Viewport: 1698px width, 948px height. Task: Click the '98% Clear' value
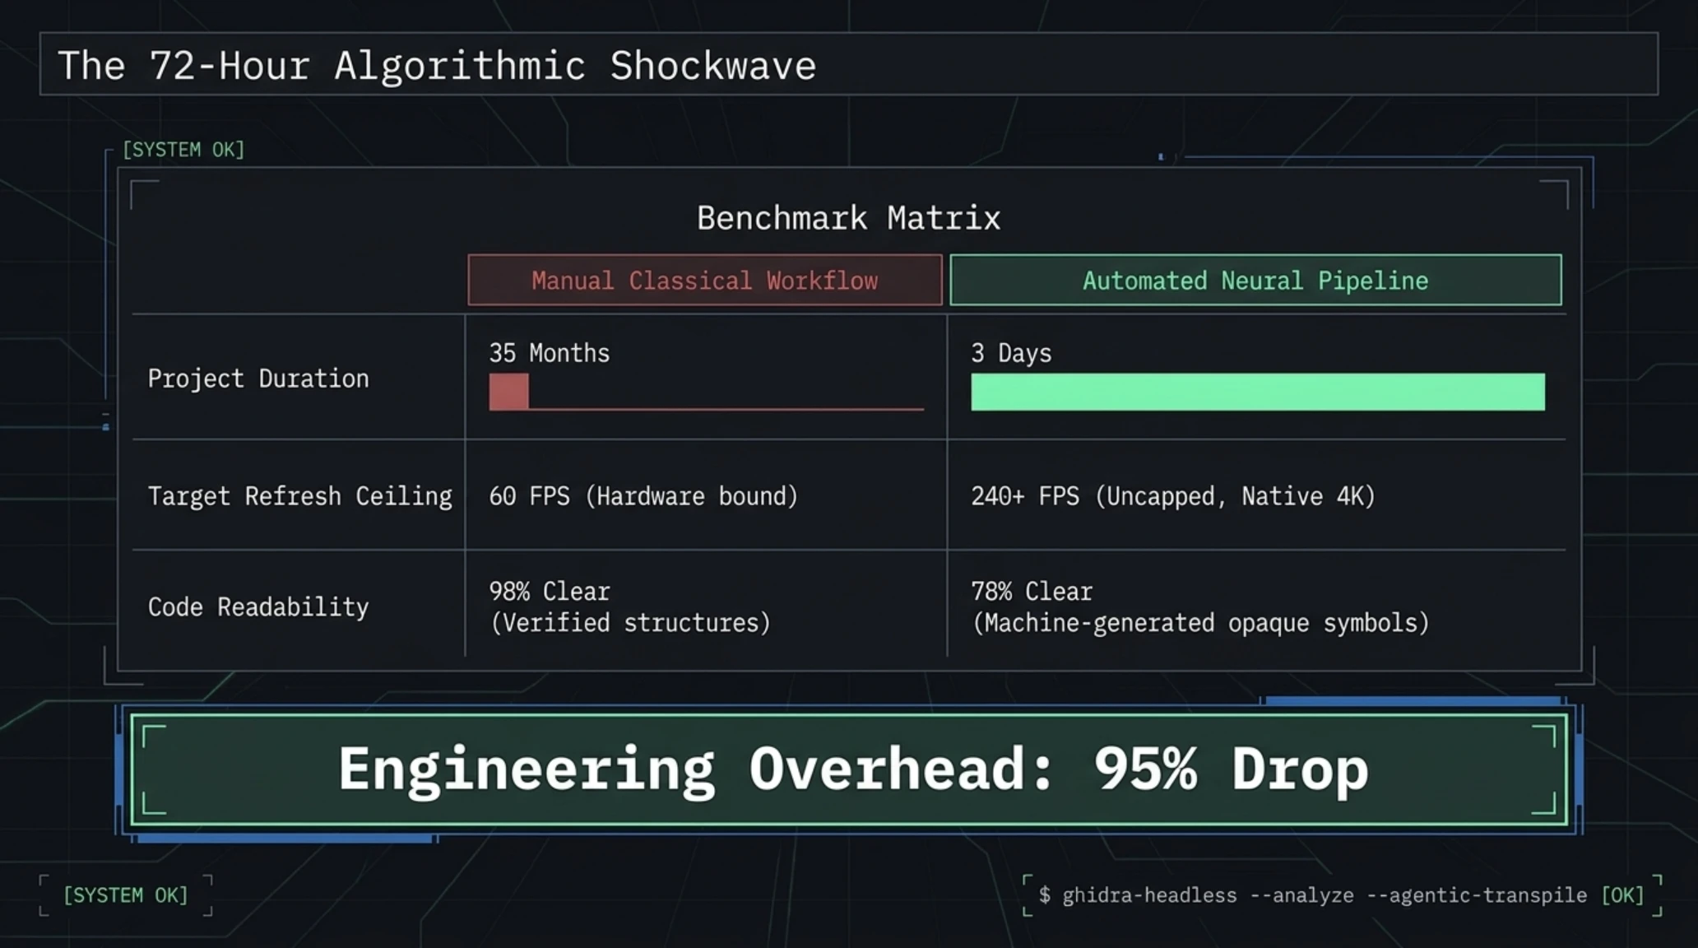pos(550,592)
